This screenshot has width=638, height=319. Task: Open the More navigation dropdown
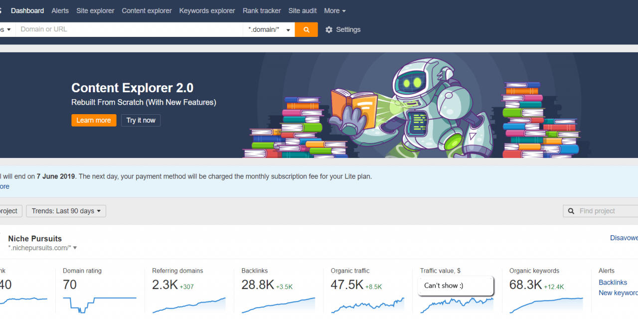click(334, 10)
